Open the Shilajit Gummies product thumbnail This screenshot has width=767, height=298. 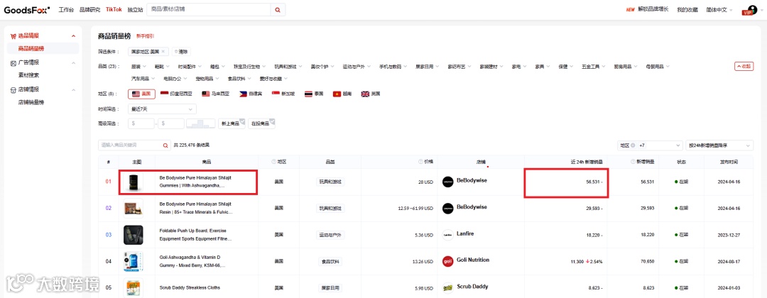tap(133, 182)
